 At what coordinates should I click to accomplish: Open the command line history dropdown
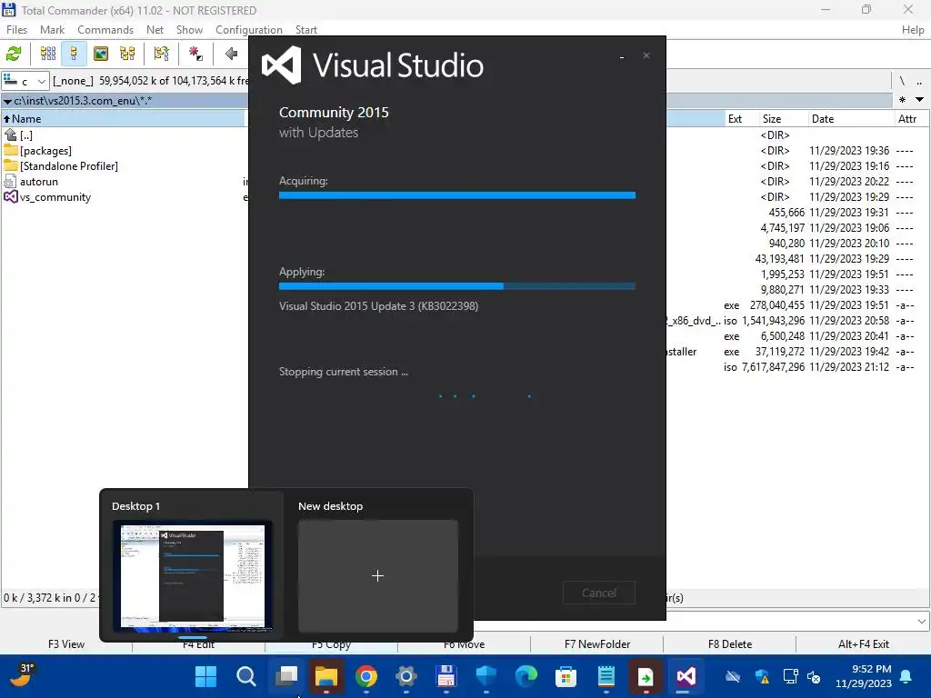tap(922, 622)
